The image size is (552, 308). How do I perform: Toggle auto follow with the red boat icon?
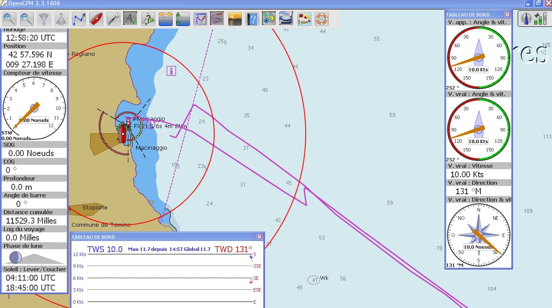coord(96,19)
